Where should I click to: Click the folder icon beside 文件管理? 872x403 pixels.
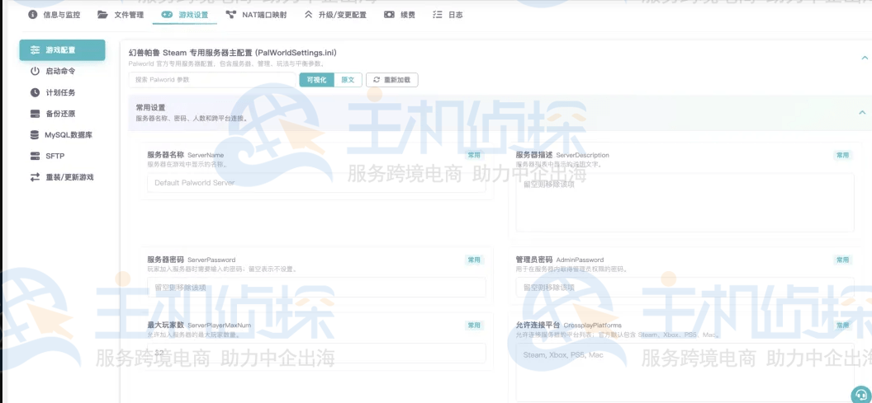103,15
